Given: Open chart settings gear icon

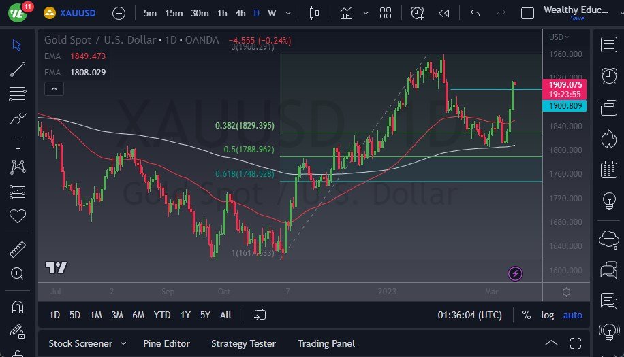Looking at the screenshot, I should 565,292.
